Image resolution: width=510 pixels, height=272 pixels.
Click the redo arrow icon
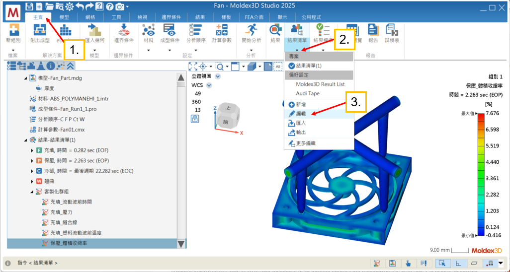pyautogui.click(x=90, y=6)
